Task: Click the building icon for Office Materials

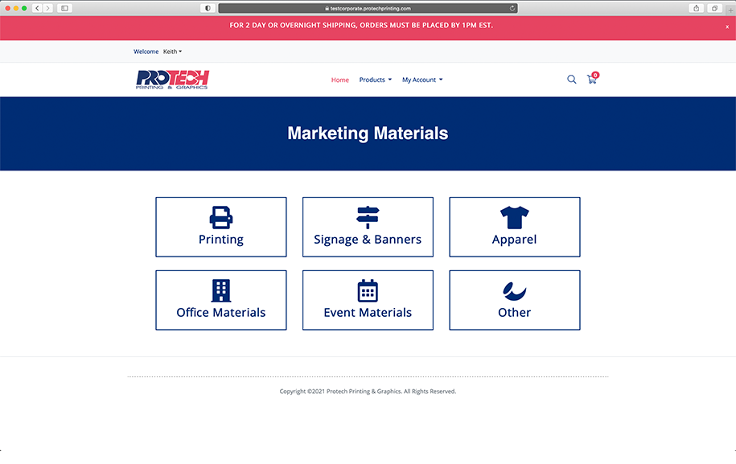Action: click(x=221, y=290)
